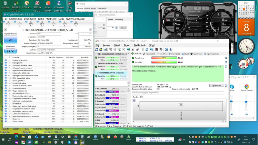
Task: Select the D: drive 33 °C in CrystalDiskInfo
Action: pyautogui.click(x=19, y=24)
